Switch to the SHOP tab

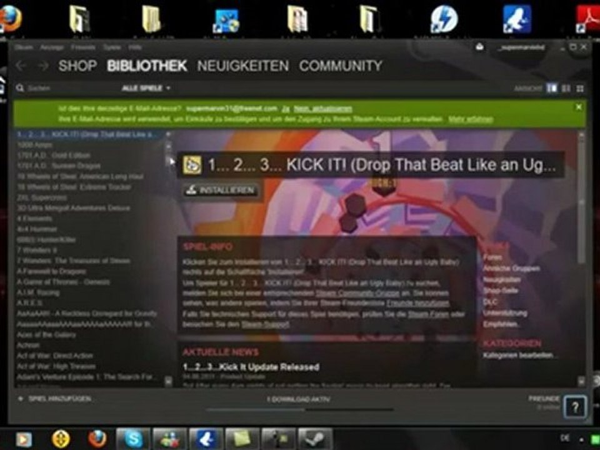point(77,66)
